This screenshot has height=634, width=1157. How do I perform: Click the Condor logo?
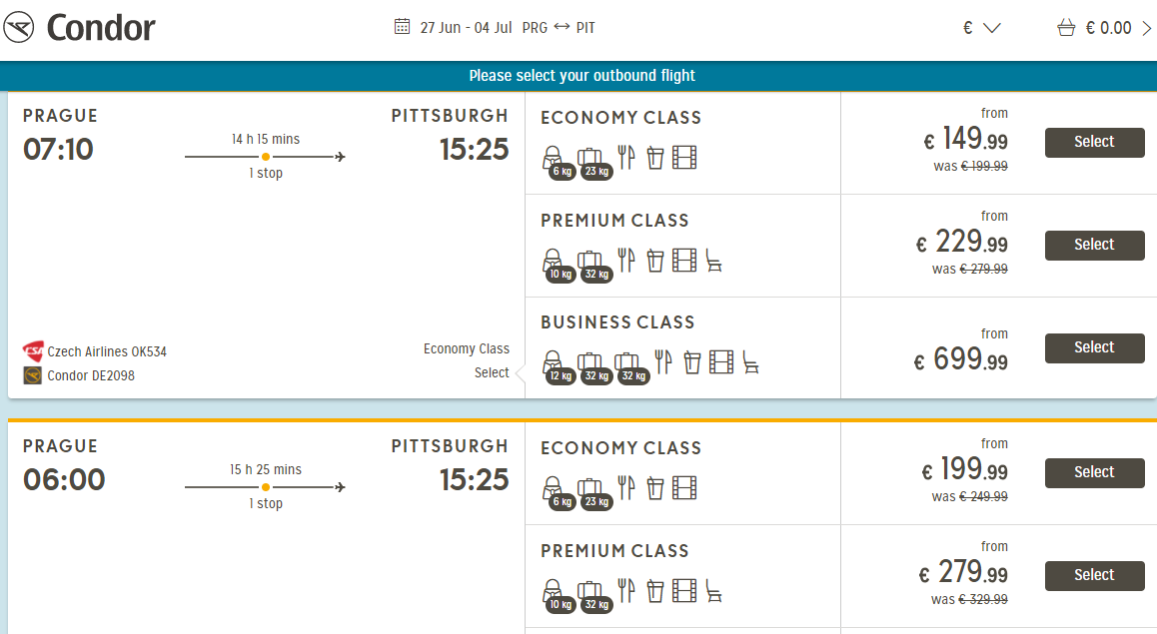[x=79, y=28]
